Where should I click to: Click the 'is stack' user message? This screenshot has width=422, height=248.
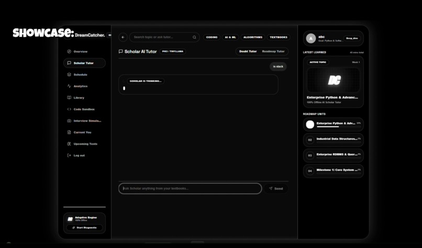tap(278, 66)
